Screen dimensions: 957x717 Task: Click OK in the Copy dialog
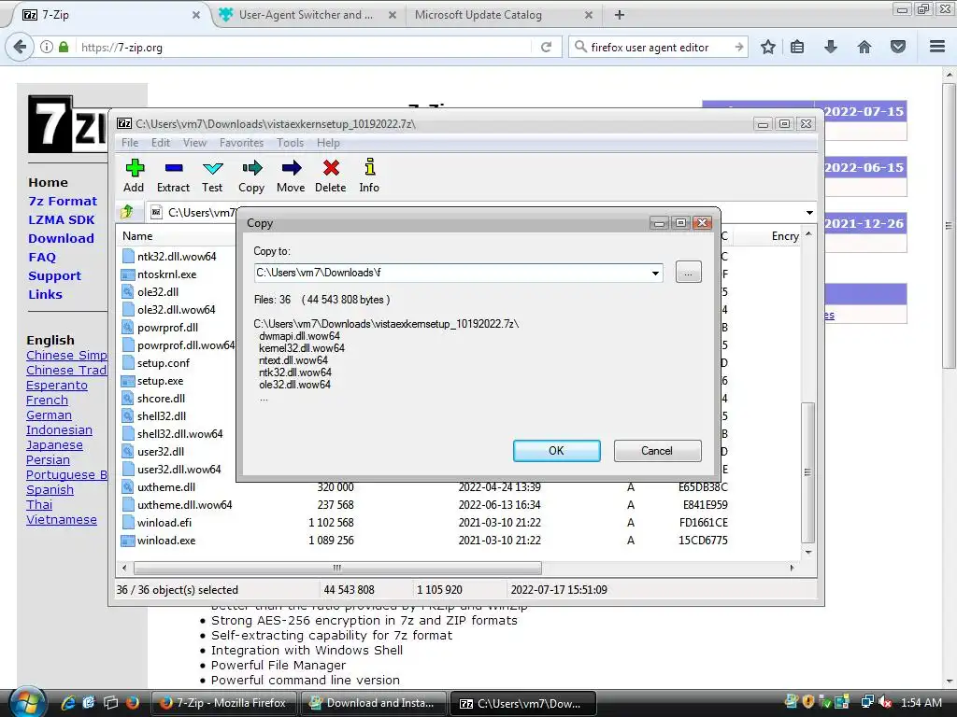tap(557, 451)
